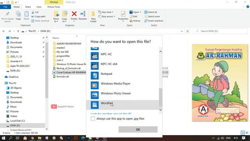Click Cut in the Clipboard group
The image size is (250, 141).
click(35, 12)
